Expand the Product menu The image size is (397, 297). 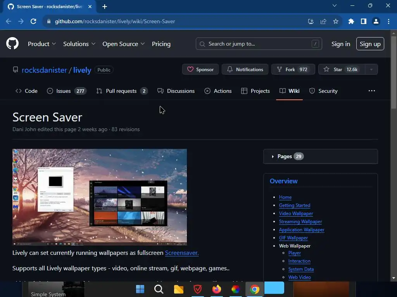[x=42, y=44]
